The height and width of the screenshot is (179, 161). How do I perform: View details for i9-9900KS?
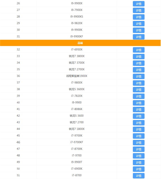click(x=138, y=17)
